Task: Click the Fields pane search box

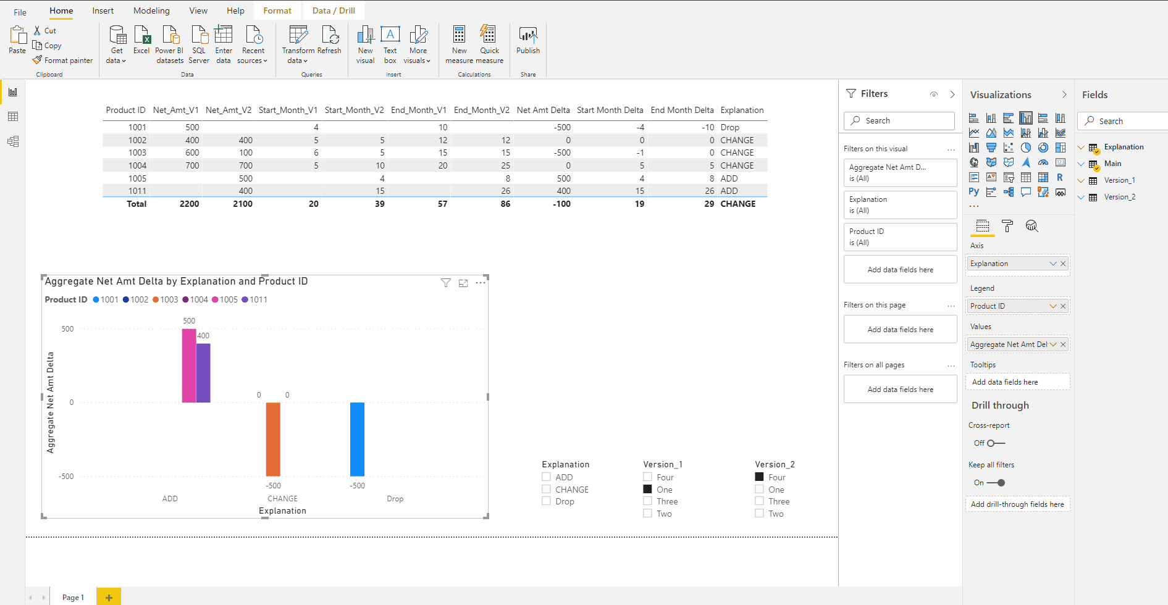Action: [x=1122, y=121]
